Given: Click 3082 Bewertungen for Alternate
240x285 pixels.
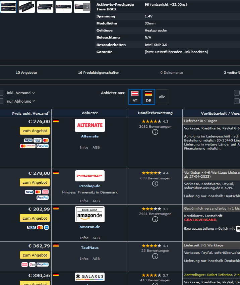Looking at the screenshot, I should tap(155, 126).
